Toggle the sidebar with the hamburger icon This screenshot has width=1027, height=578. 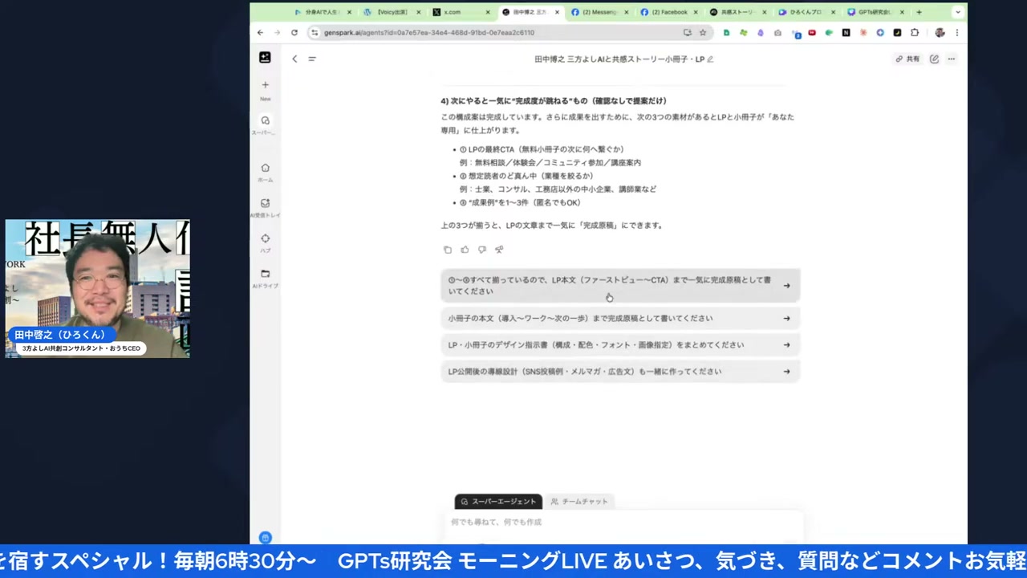pyautogui.click(x=312, y=59)
